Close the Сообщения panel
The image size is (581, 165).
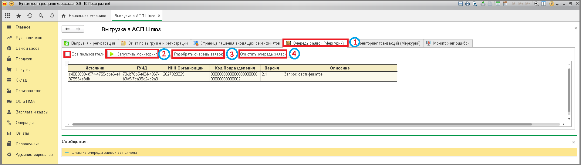tap(573, 142)
